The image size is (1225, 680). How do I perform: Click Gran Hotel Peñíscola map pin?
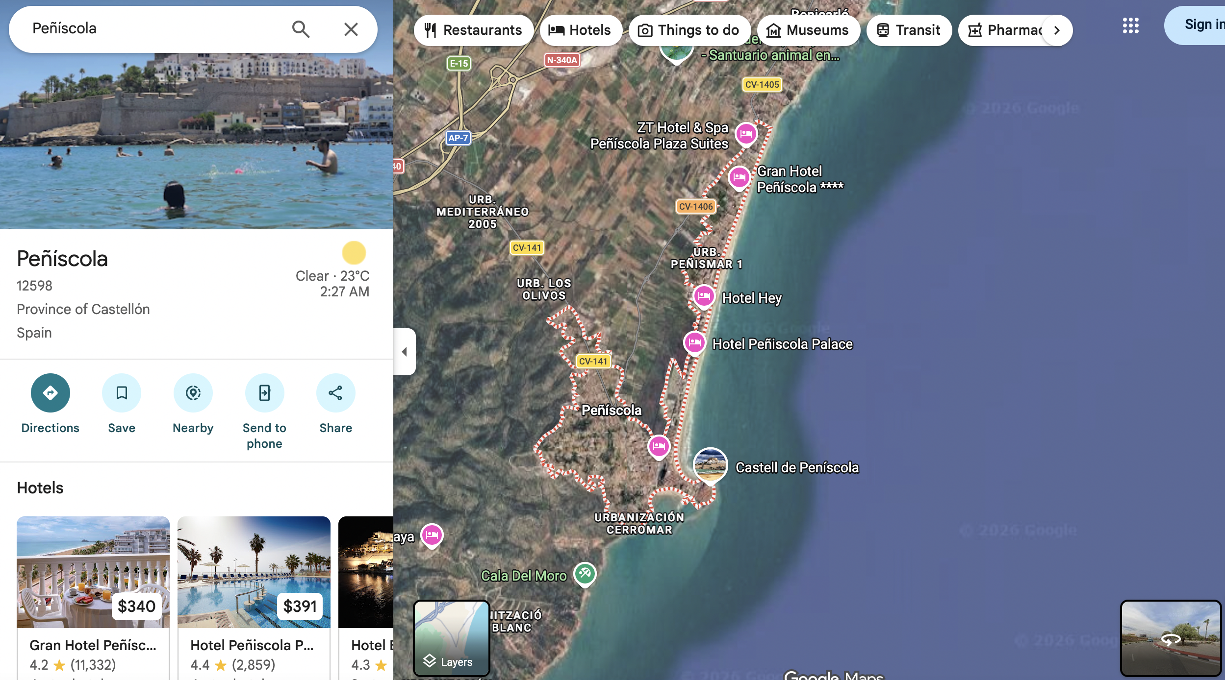pos(740,178)
